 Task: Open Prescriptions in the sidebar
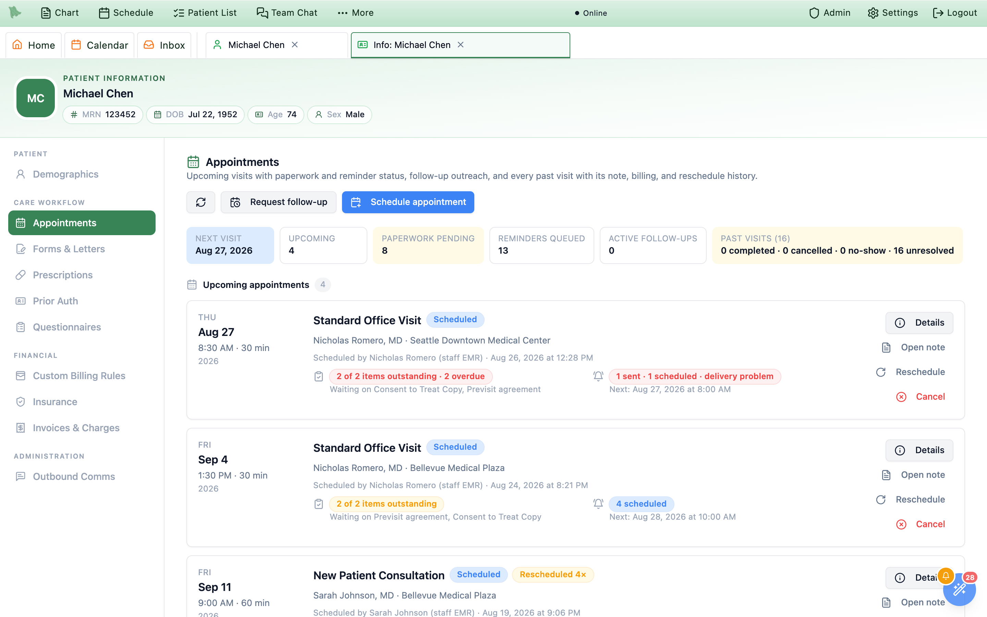(x=82, y=275)
